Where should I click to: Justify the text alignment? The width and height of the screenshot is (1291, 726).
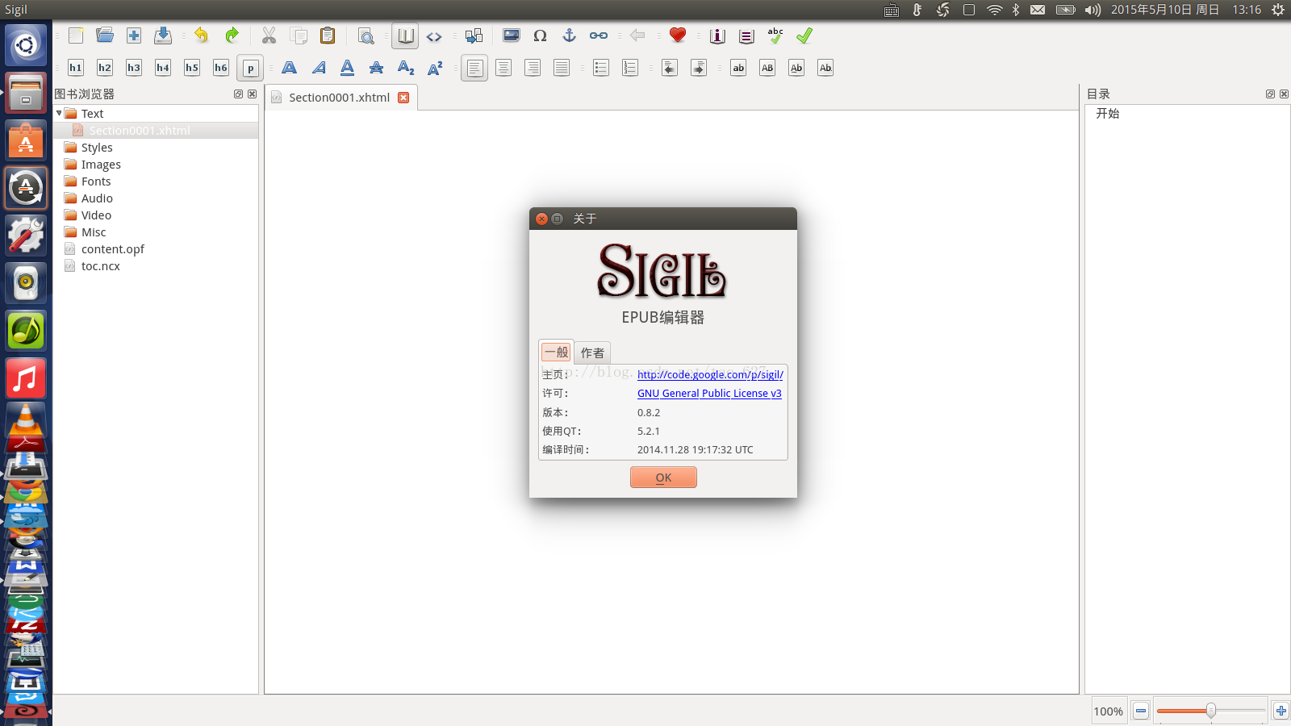click(x=562, y=68)
